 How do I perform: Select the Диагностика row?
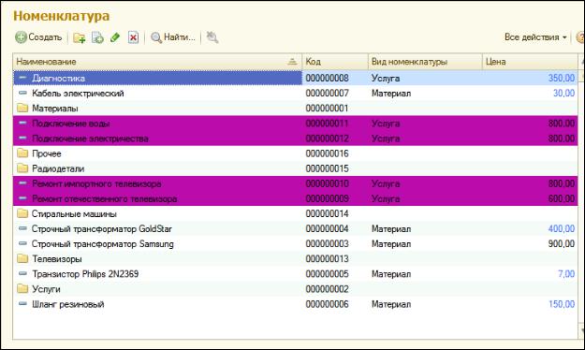(x=295, y=78)
